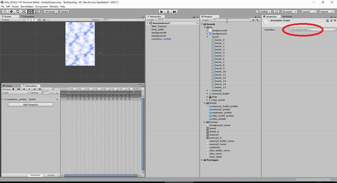This screenshot has height=183, width=337.
Task: Select explosion_prefab in Hierarchy
Action: (161, 39)
